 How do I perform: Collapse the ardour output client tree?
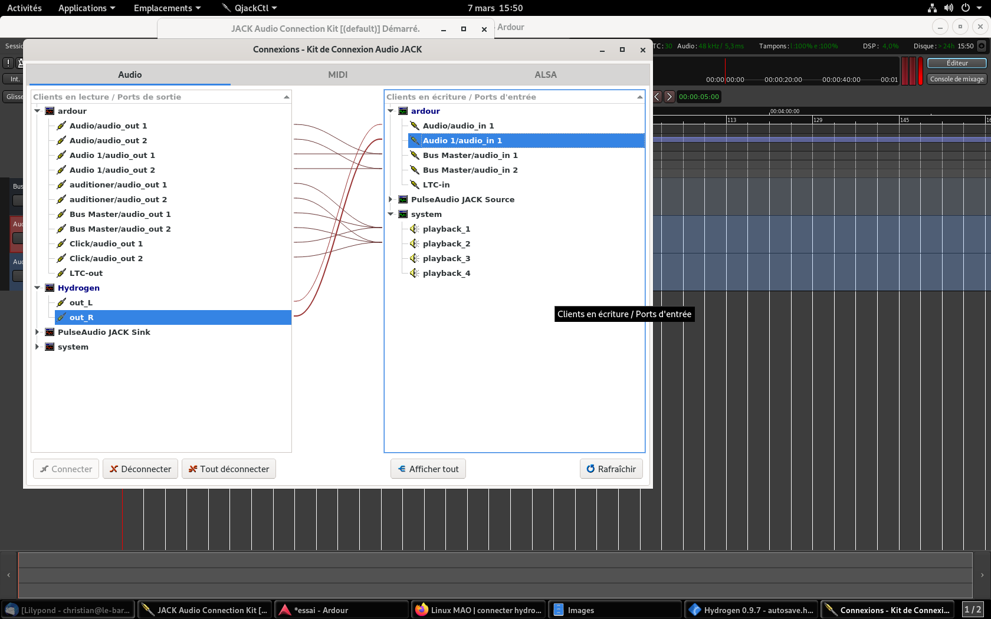(37, 111)
